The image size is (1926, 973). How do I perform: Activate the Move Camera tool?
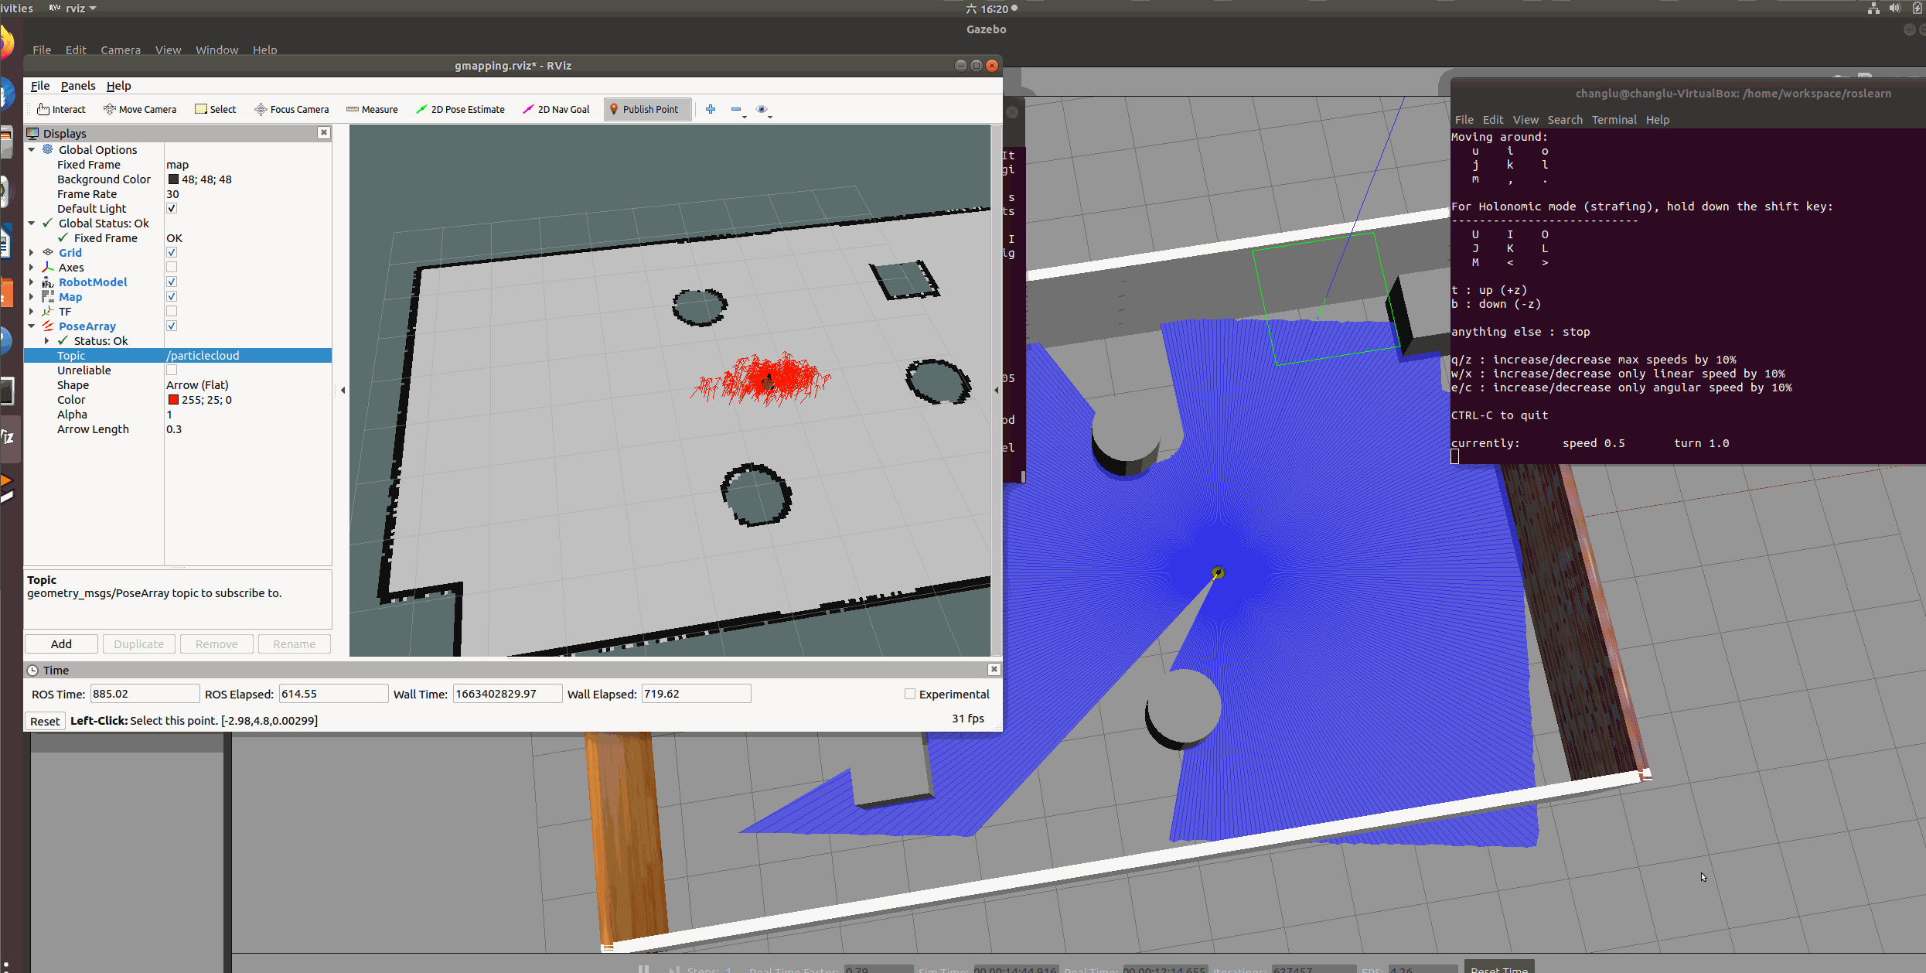(x=140, y=109)
